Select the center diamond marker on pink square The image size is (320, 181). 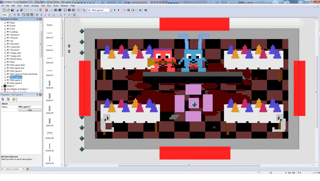point(194,105)
